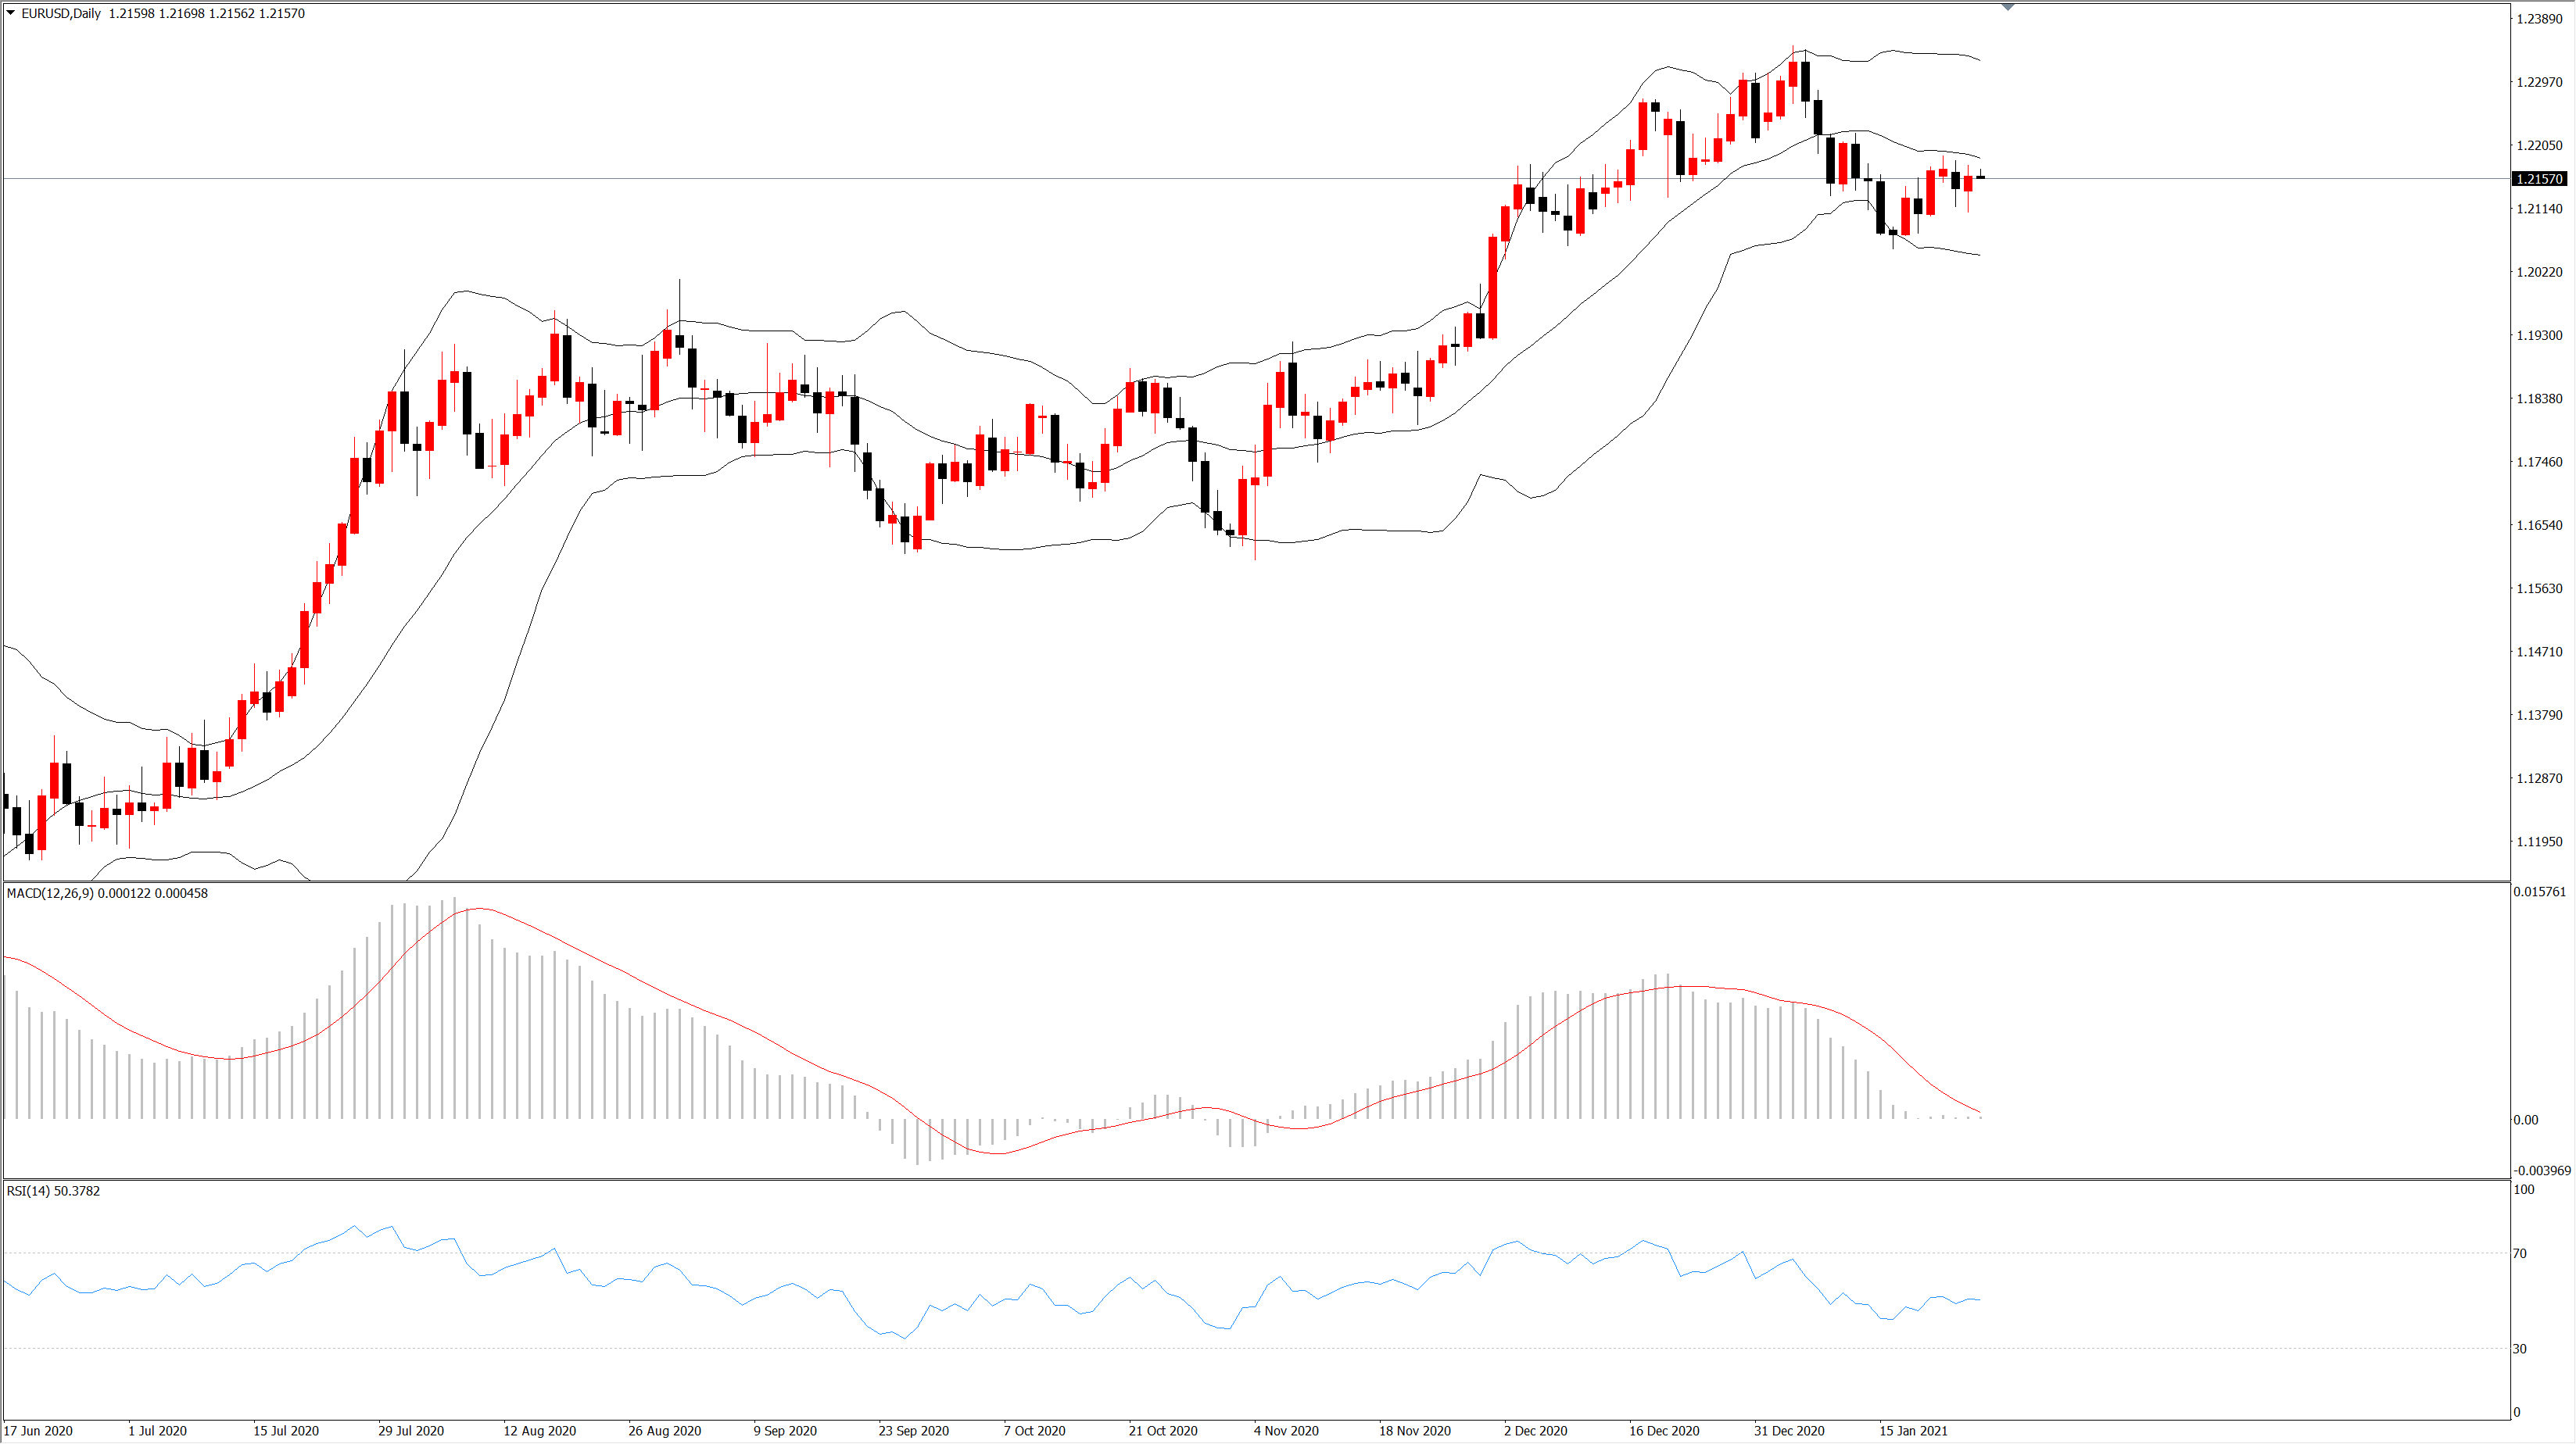Click the 9 Sep 2020 date label

click(x=785, y=1431)
